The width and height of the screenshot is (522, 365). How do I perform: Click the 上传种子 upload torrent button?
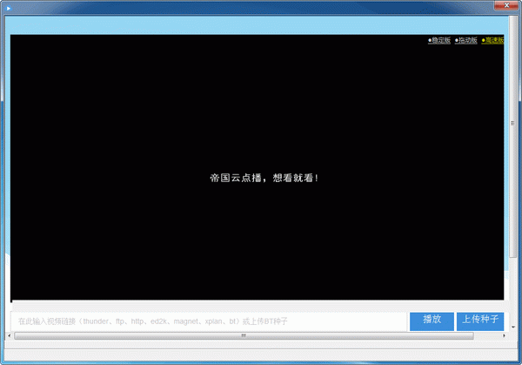[480, 321]
